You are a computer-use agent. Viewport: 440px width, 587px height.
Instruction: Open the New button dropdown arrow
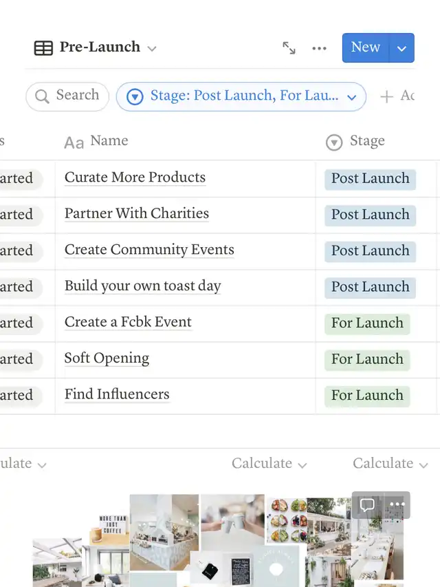[402, 48]
